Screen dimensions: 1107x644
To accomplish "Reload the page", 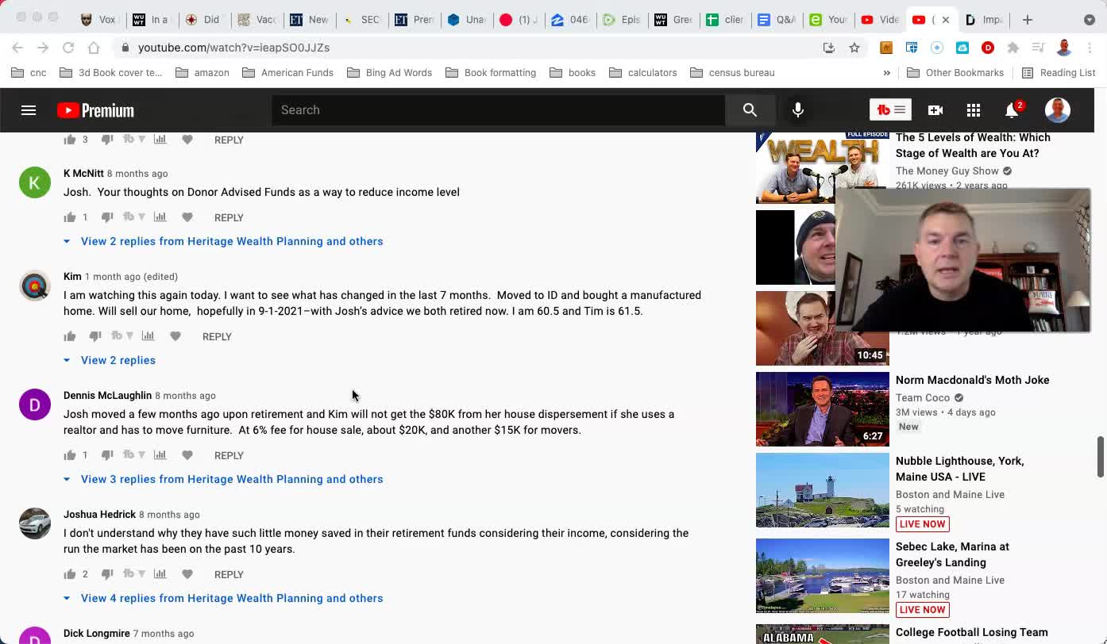I will [x=68, y=48].
